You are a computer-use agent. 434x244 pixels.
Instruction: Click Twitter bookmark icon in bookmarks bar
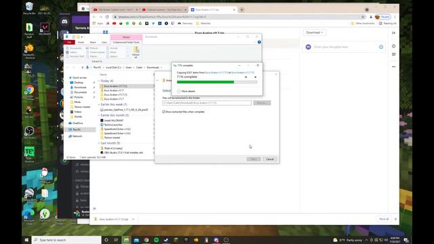point(153,24)
